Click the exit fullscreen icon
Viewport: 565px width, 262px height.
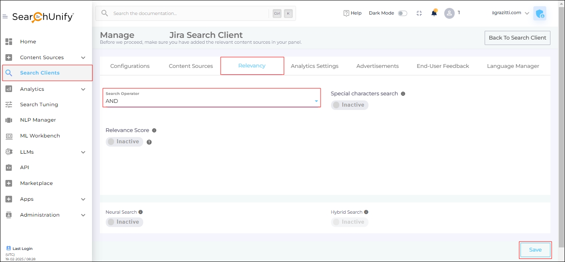(x=419, y=13)
